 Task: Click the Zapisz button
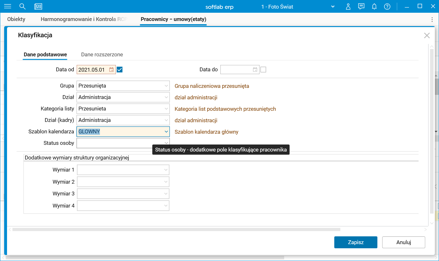click(356, 242)
